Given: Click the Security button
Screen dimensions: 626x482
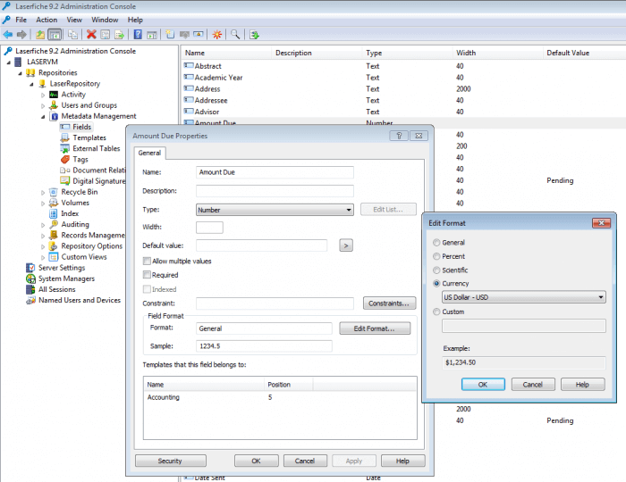Looking at the screenshot, I should point(171,461).
